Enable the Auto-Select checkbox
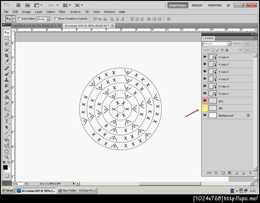The width and height of the screenshot is (260, 203). 19,19
